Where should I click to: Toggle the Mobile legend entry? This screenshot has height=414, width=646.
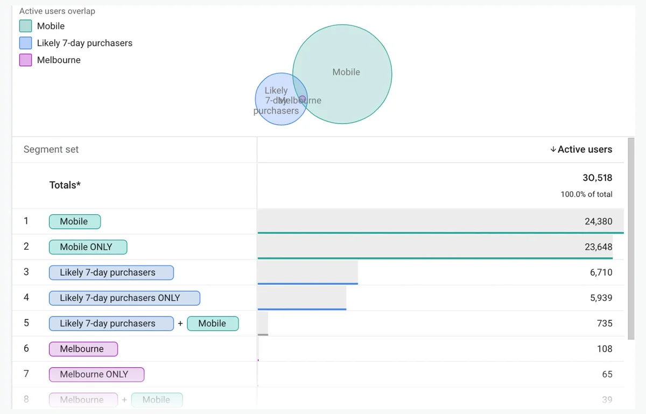[x=51, y=26]
